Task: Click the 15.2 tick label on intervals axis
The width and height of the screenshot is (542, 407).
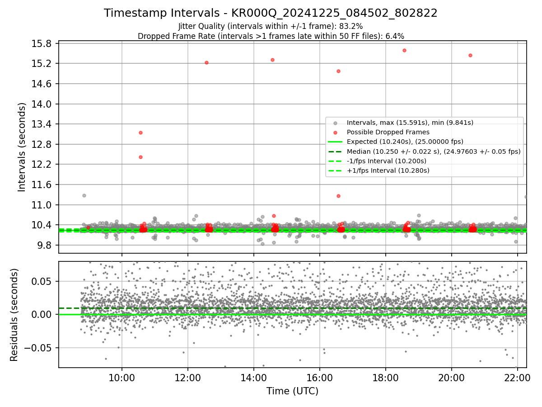Action: (42, 64)
